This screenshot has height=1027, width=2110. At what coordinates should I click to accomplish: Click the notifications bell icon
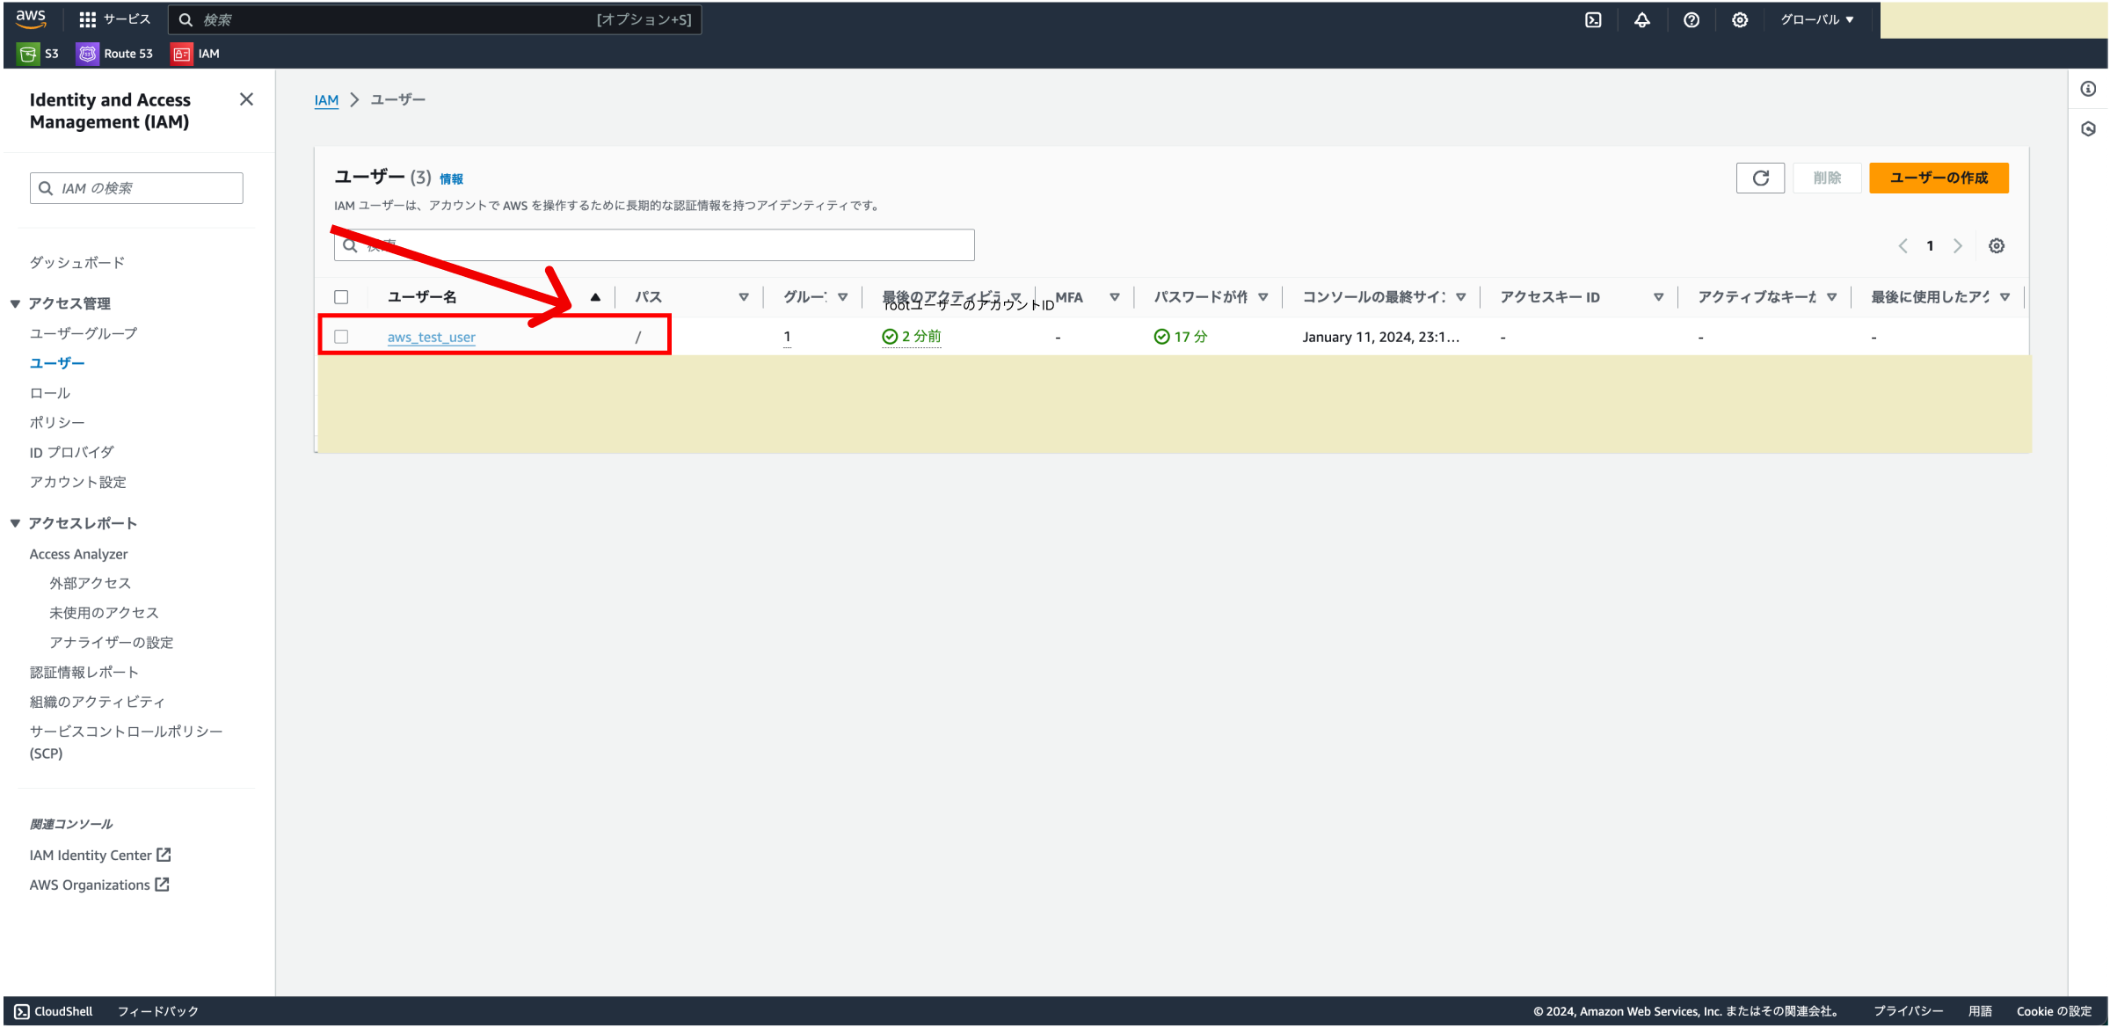click(x=1641, y=19)
